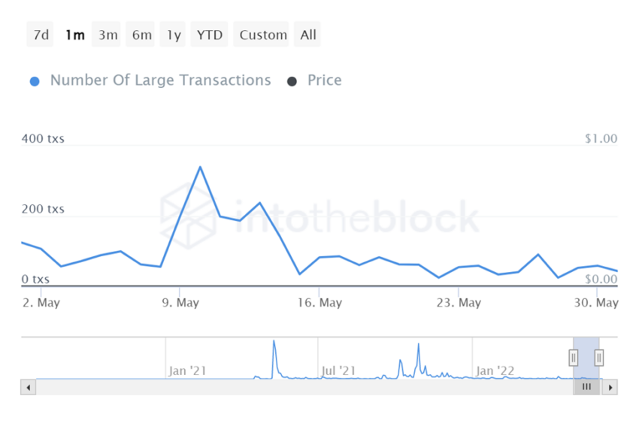Toggle the Price series visibility
This screenshot has height=426, width=639.
324,80
